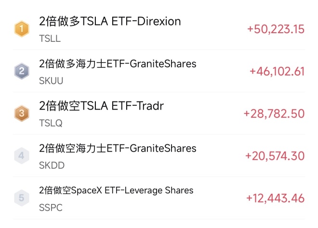Select the SSPC ticker symbol

click(51, 208)
